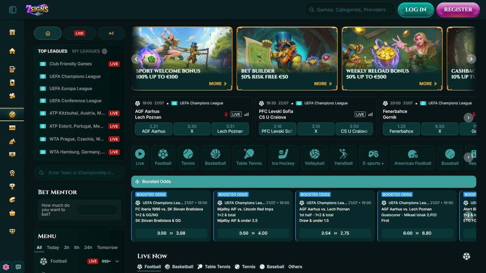Screen dimensions: 486x273
Task: Filter menu by Tomorrow
Action: pos(107,248)
